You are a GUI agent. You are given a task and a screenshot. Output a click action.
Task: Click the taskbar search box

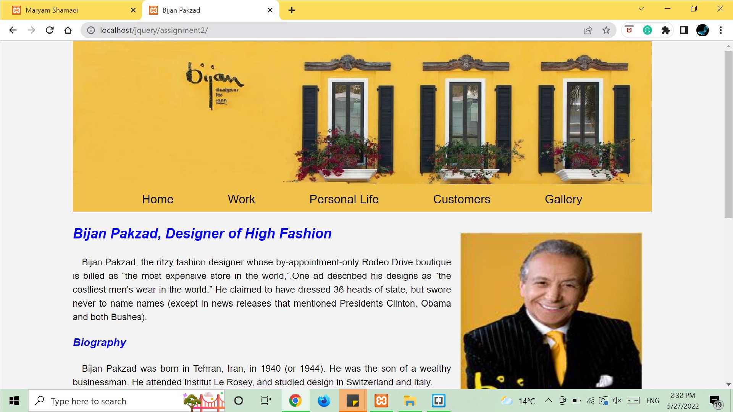click(x=126, y=401)
